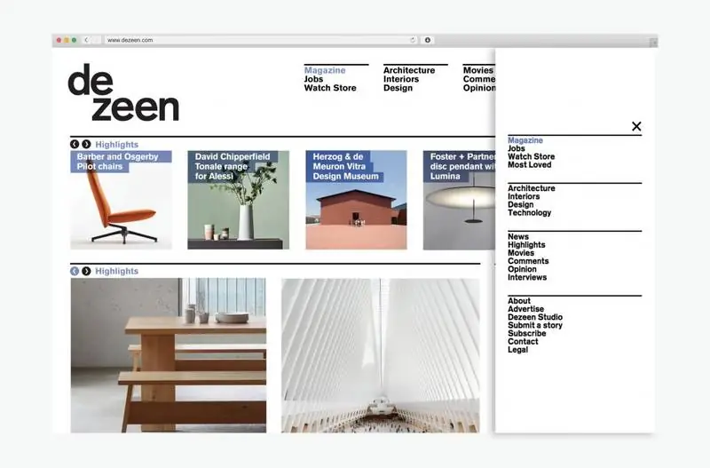Select About in the side menu

click(x=519, y=301)
